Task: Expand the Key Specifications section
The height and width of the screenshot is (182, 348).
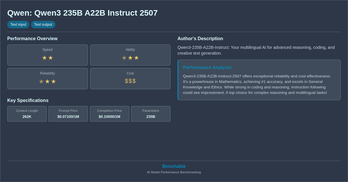Action: 28,100
